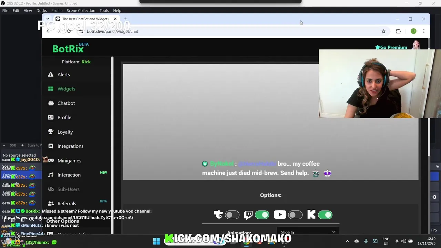
Task: Open the OBS Edit menu
Action: (16, 11)
